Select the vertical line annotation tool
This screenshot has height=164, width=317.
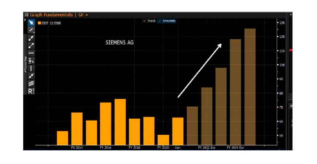31,68
